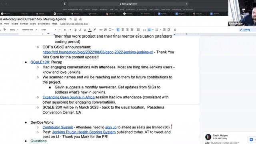Open the 150% zoom dropdown

click(x=14, y=30)
